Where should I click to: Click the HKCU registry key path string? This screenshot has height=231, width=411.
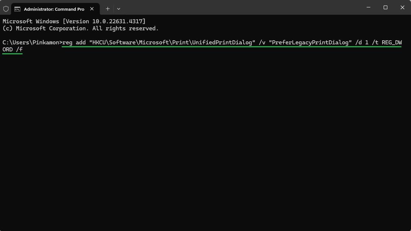point(172,43)
